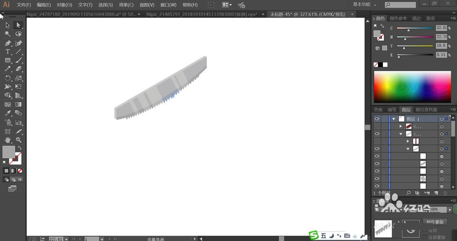The height and width of the screenshot is (241, 457).
Task: Collapse the second group sublayer triangle
Action: tap(401, 134)
